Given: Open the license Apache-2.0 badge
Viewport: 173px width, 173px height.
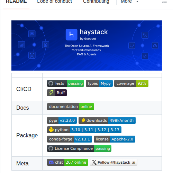Looking at the screenshot, I should [x=115, y=139].
